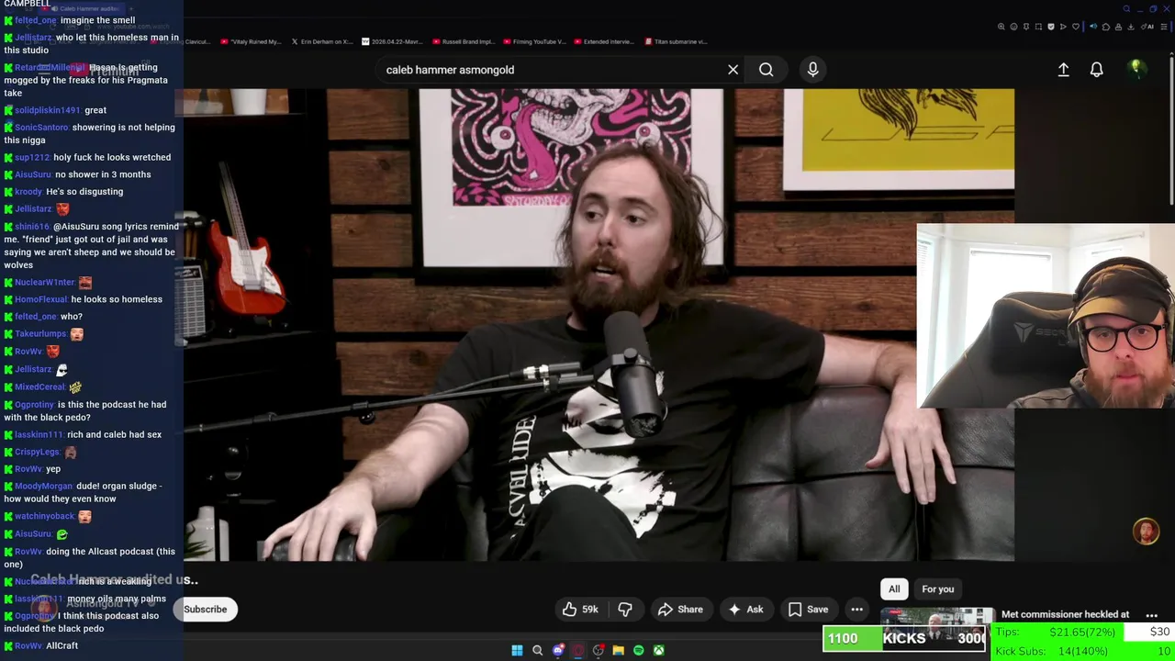Open the Xbox app from the taskbar
This screenshot has width=1175, height=661.
coord(659,650)
